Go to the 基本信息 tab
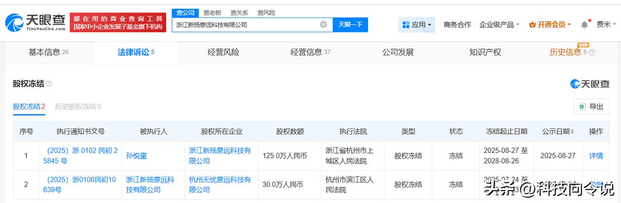 coord(49,52)
